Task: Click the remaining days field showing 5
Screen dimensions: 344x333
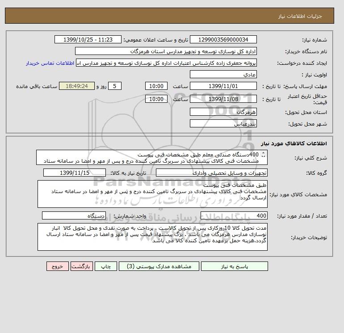Action: tap(114, 86)
